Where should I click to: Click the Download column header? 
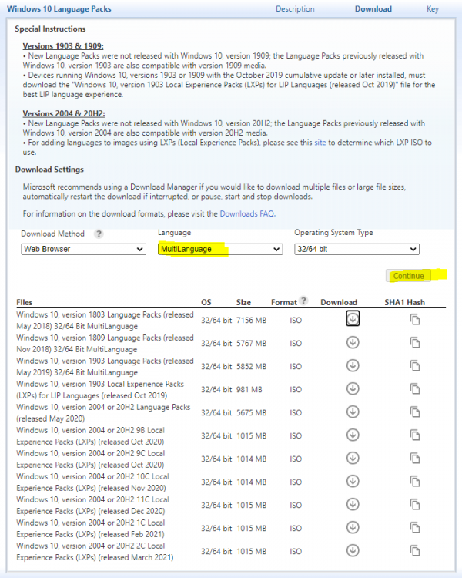tap(339, 302)
